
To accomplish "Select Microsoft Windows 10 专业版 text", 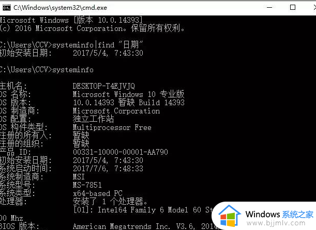I will click(128, 94).
